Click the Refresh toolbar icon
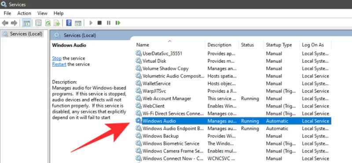The image size is (352, 163). (48, 23)
